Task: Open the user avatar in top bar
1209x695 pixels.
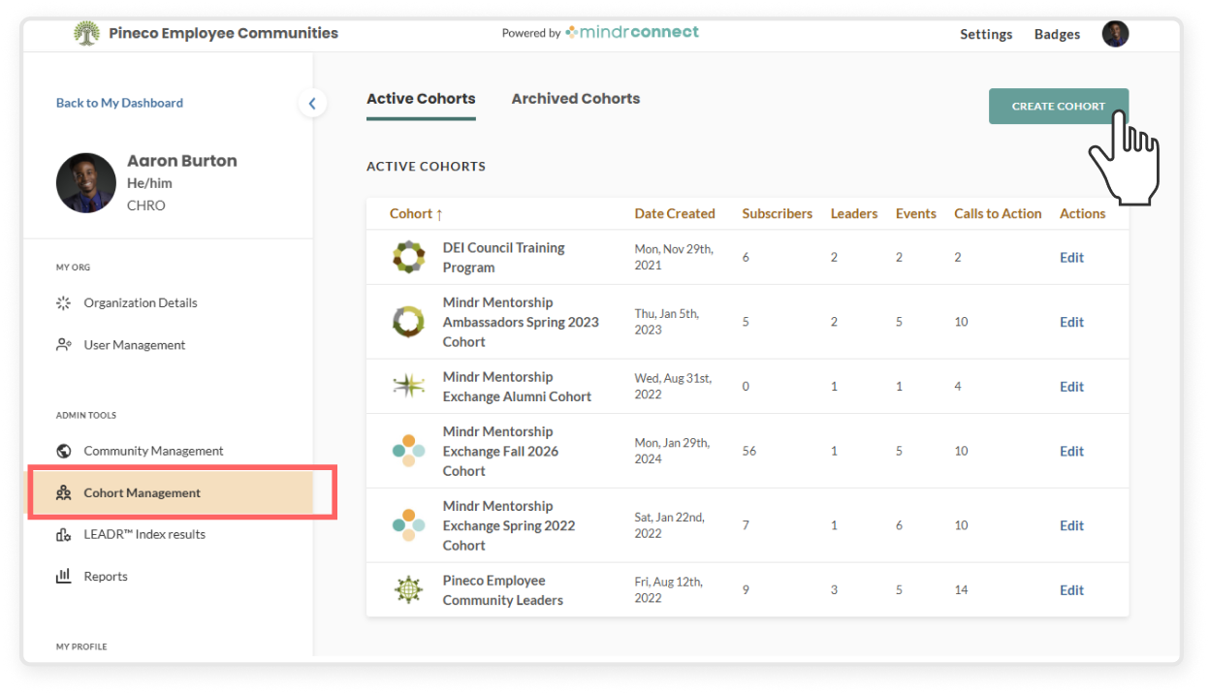Action: [1115, 34]
